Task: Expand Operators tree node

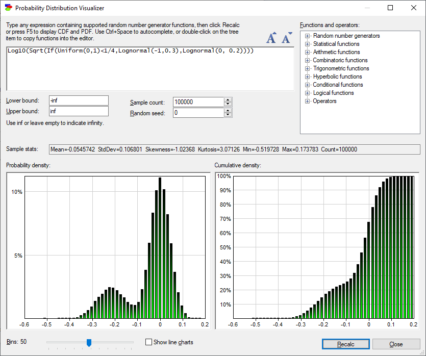Action: tap(307, 101)
